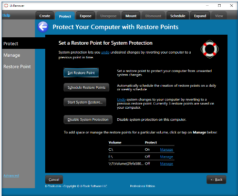
Task: Switch to the Expose tab
Action: 86,16
